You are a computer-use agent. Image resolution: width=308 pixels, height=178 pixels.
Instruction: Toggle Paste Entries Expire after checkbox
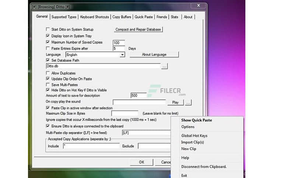tap(48, 48)
